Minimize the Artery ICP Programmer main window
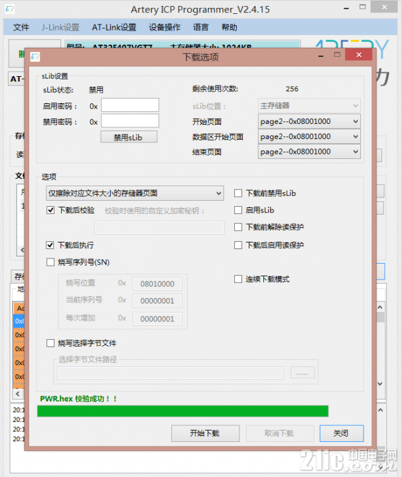This screenshot has width=402, height=477. point(346,8)
